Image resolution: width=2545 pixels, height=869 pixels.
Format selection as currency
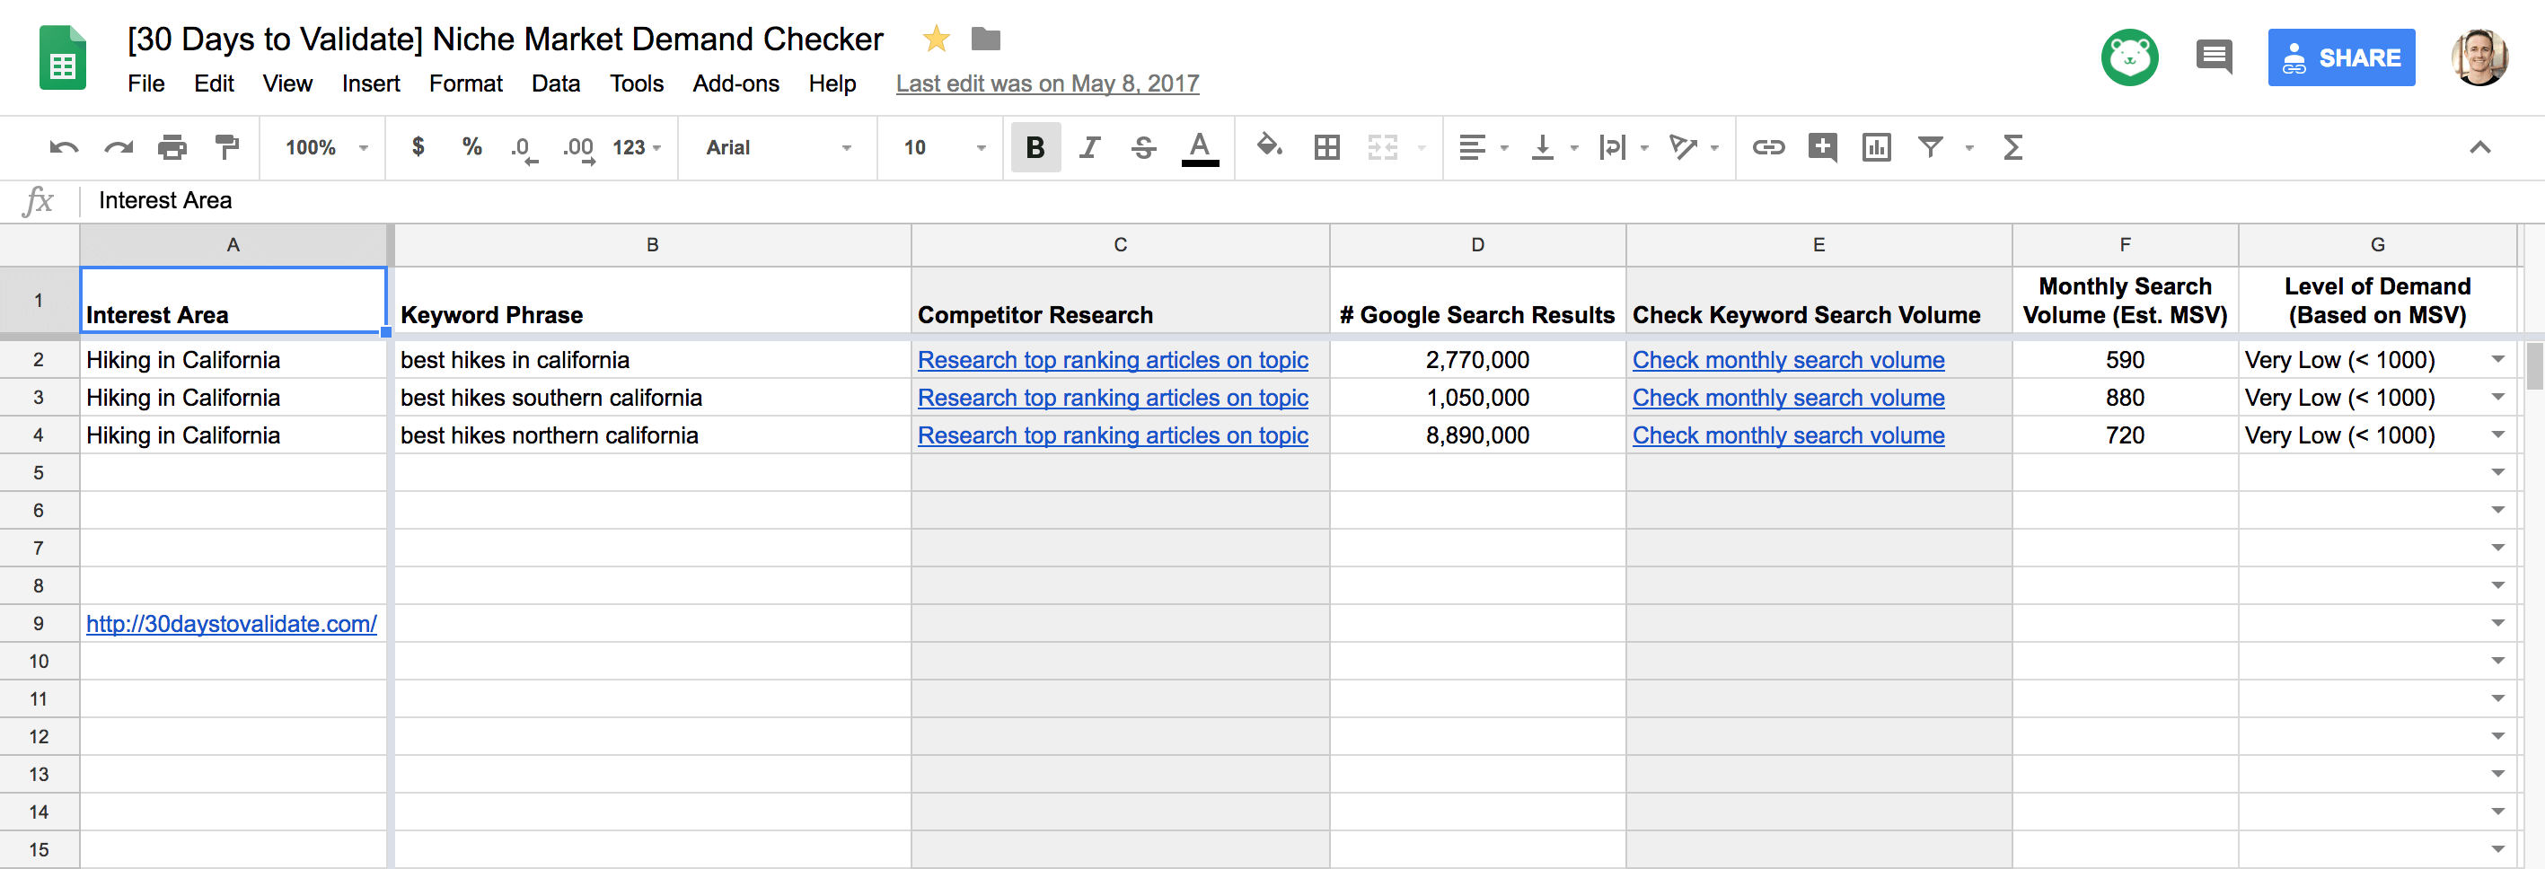[418, 147]
